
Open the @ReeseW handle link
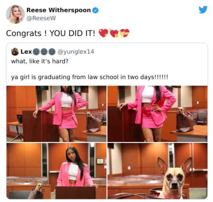click(41, 18)
